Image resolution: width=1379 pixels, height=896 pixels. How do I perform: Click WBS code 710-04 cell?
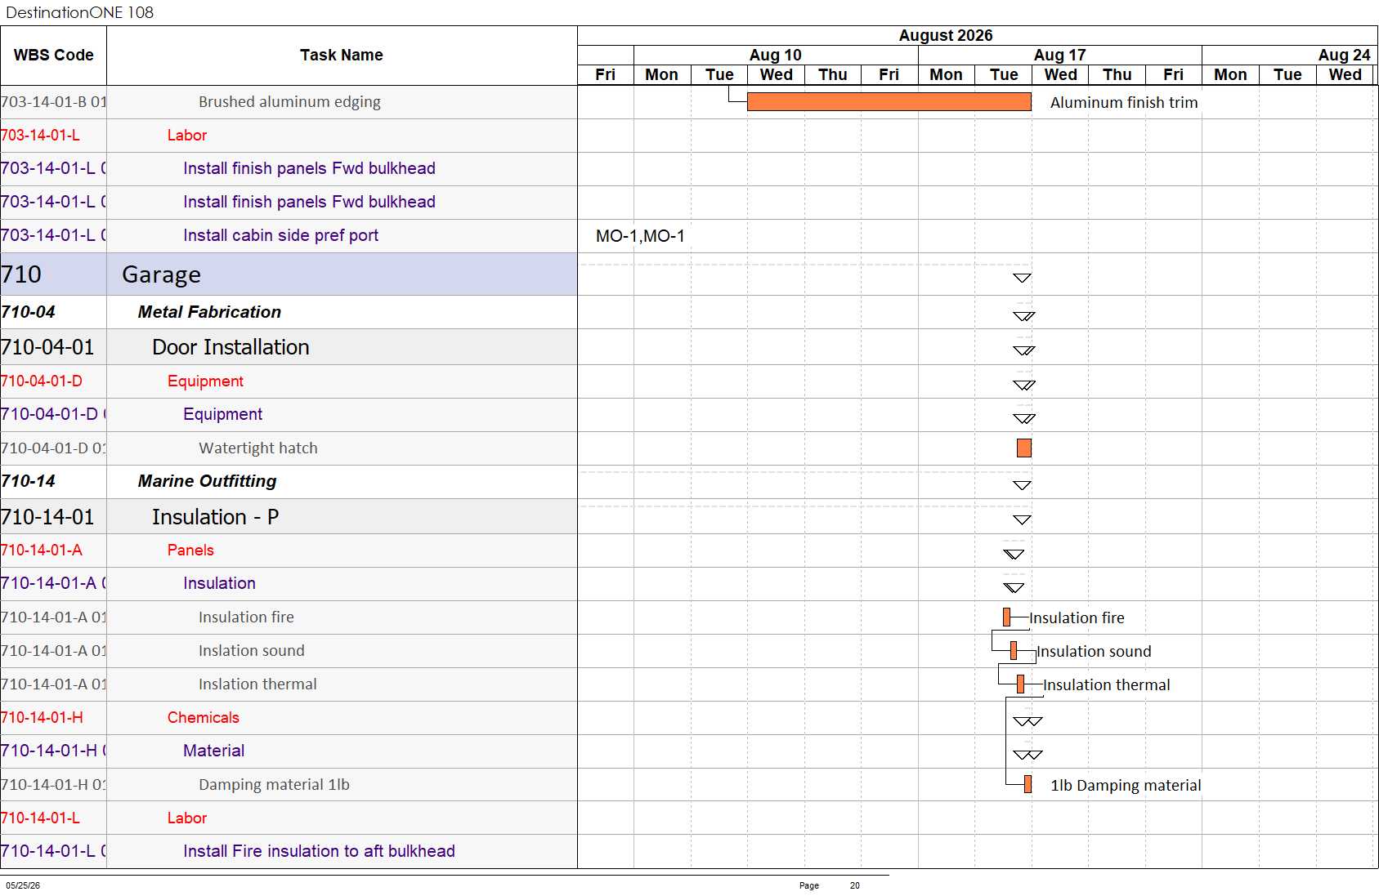[x=53, y=312]
